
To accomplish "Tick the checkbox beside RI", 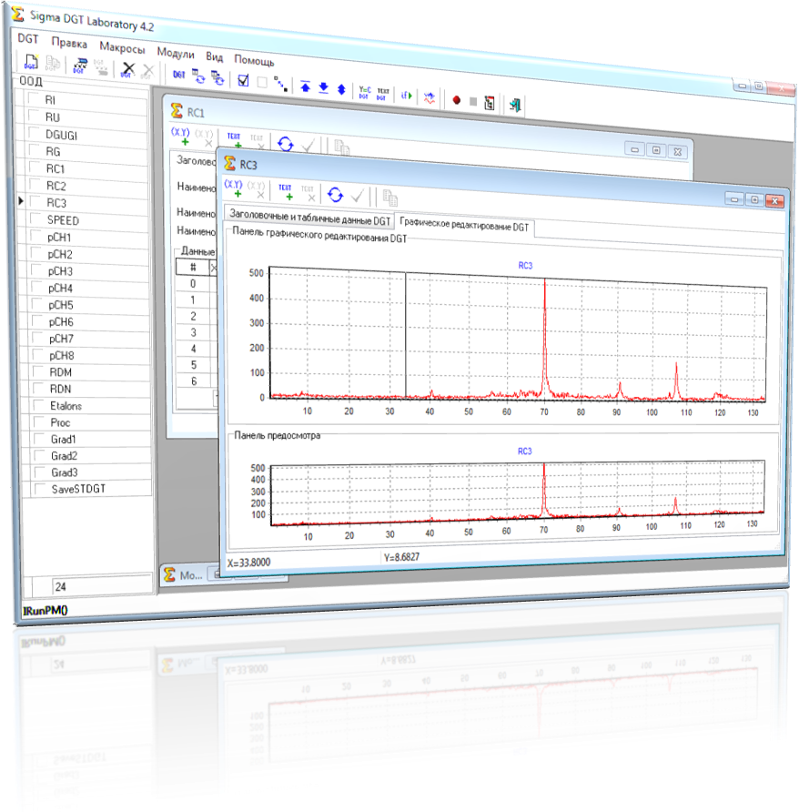I will 35,98.
